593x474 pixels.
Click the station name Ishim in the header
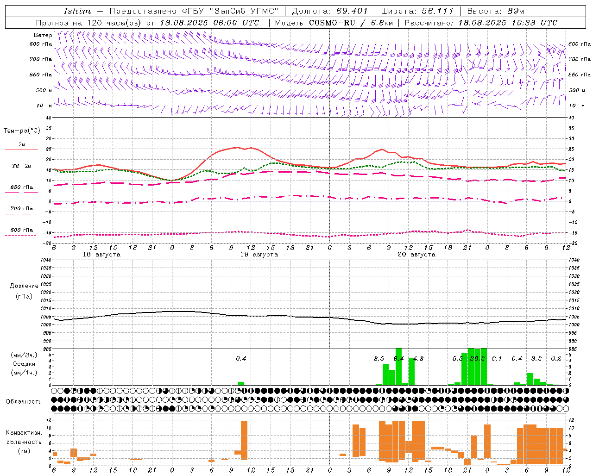tap(77, 11)
